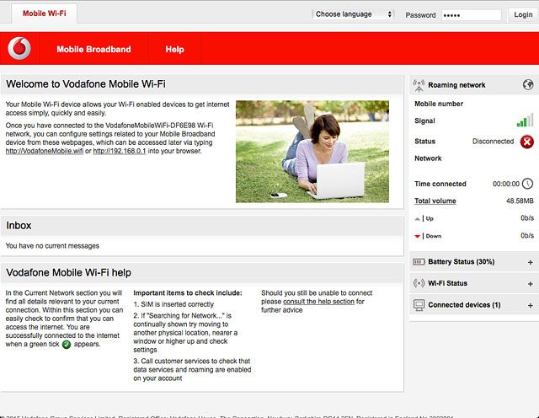Click the time connected clock icon

527,184
